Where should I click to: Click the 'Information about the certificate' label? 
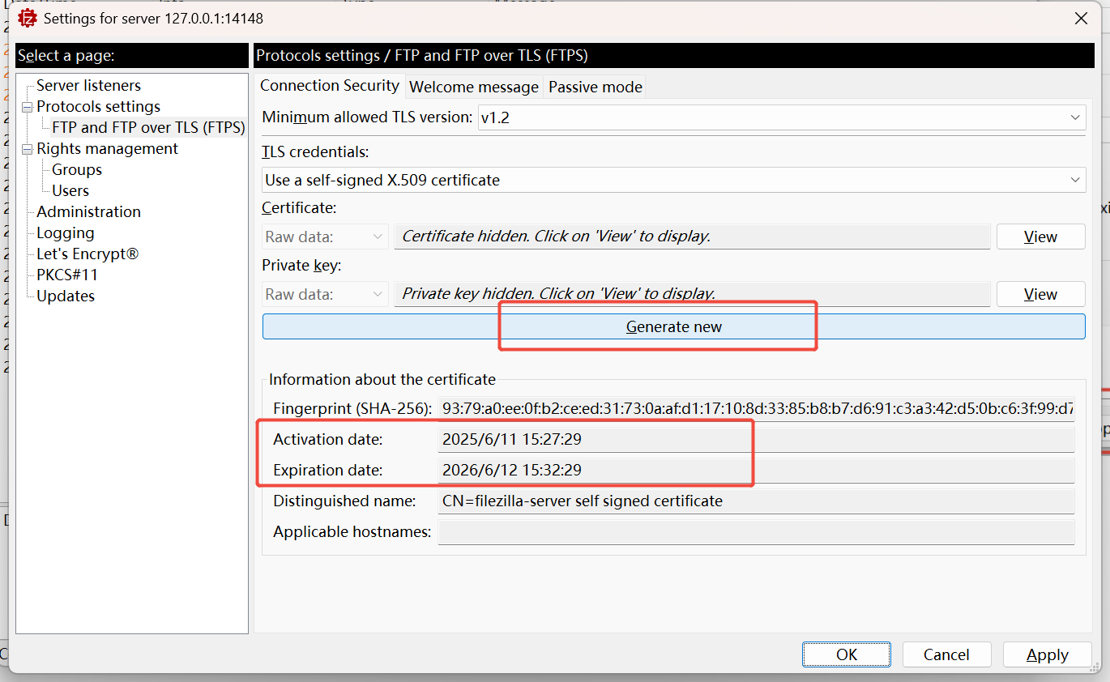[382, 379]
